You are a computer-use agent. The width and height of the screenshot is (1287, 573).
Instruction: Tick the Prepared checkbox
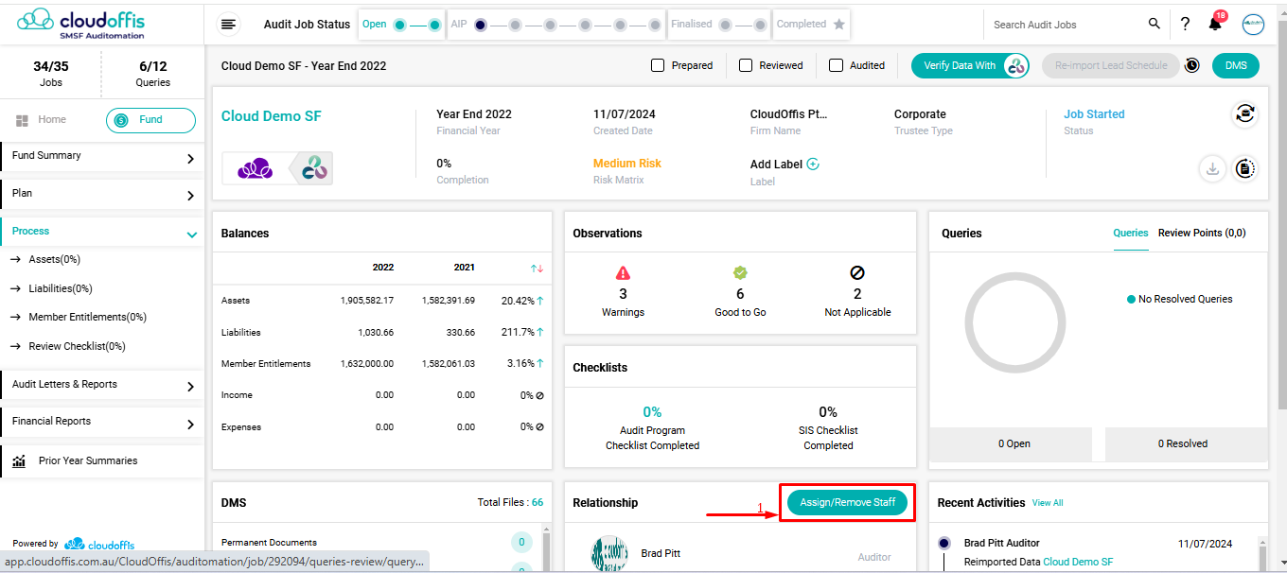[x=658, y=65]
